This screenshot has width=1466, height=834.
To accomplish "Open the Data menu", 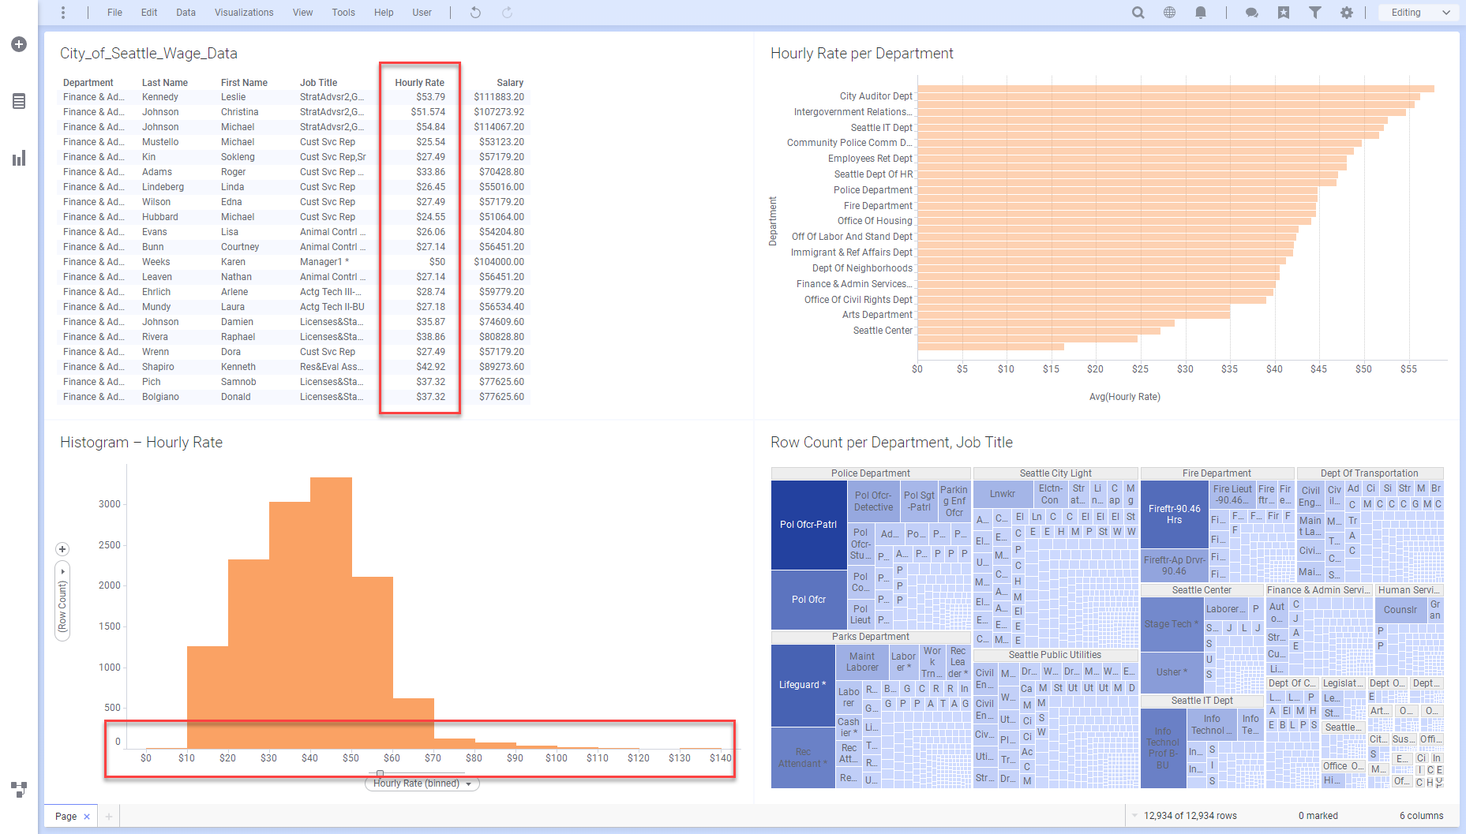I will 186,13.
